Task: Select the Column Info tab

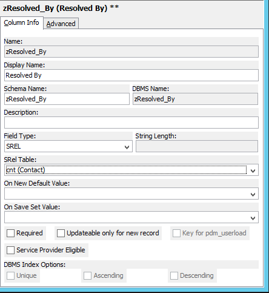Action: pyautogui.click(x=21, y=22)
